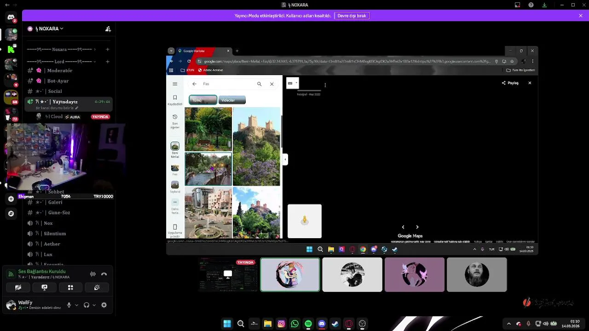This screenshot has width=589, height=331.
Task: Select the Videolar tab in streamed Maps
Action: coord(232,100)
